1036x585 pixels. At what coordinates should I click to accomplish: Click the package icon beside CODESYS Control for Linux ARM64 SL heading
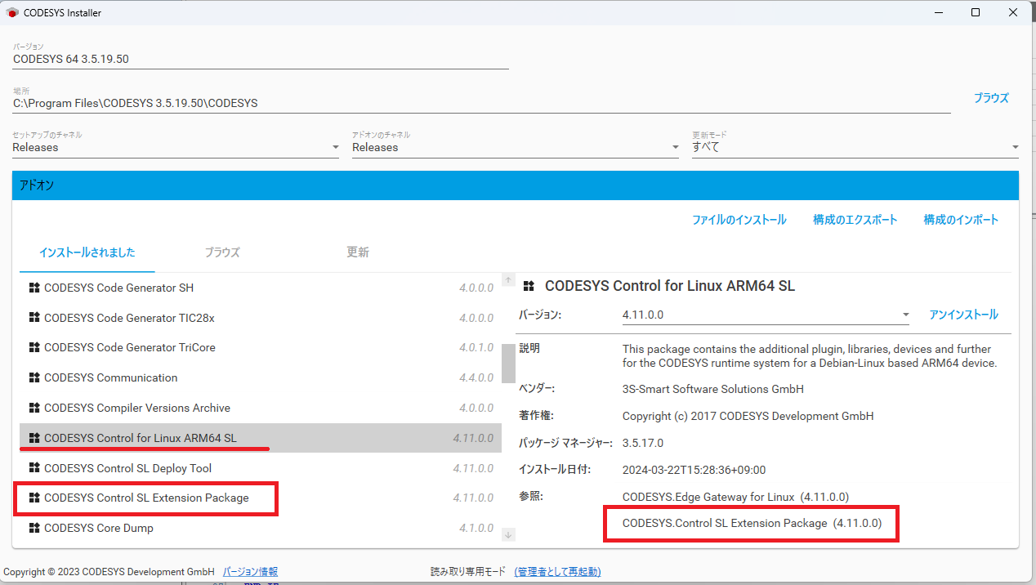click(x=528, y=286)
